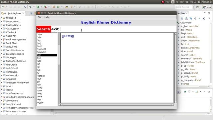The image size is (213, 120).
Task: Click the Bluetooth indicator in top bar
Action: coord(177,2)
